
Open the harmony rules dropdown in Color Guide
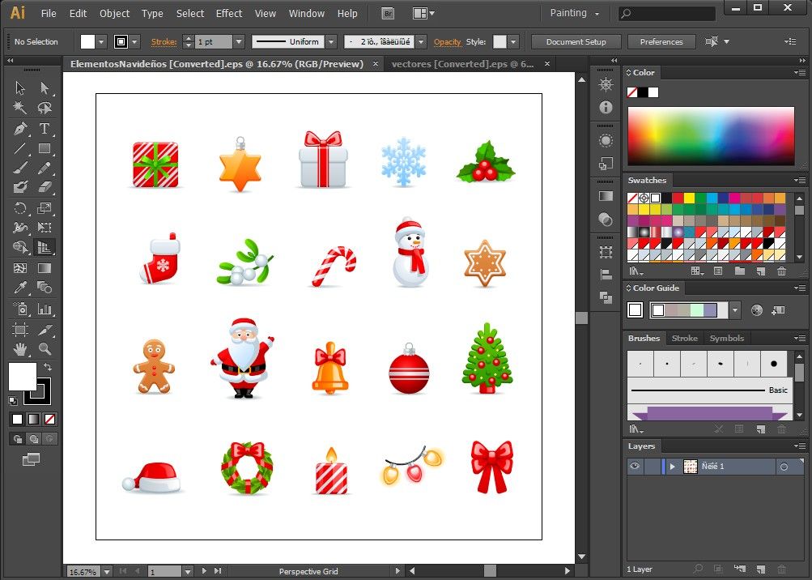pyautogui.click(x=735, y=310)
